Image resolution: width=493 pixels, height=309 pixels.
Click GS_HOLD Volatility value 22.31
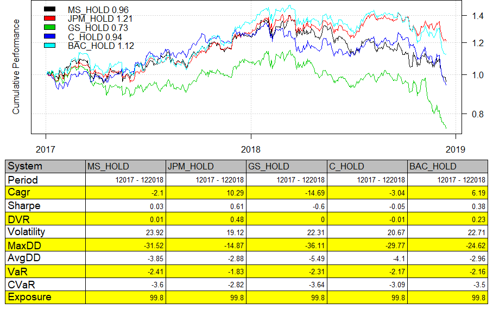point(315,232)
